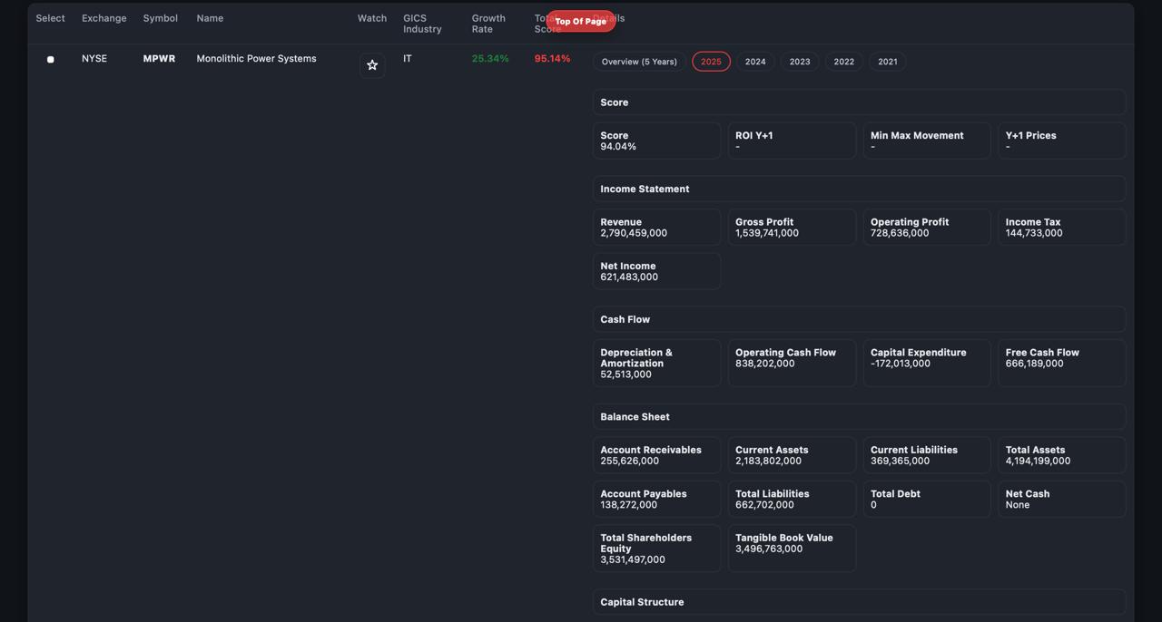Image resolution: width=1162 pixels, height=622 pixels.
Task: Click the Operating Cash Flow card
Action: pyautogui.click(x=792, y=364)
